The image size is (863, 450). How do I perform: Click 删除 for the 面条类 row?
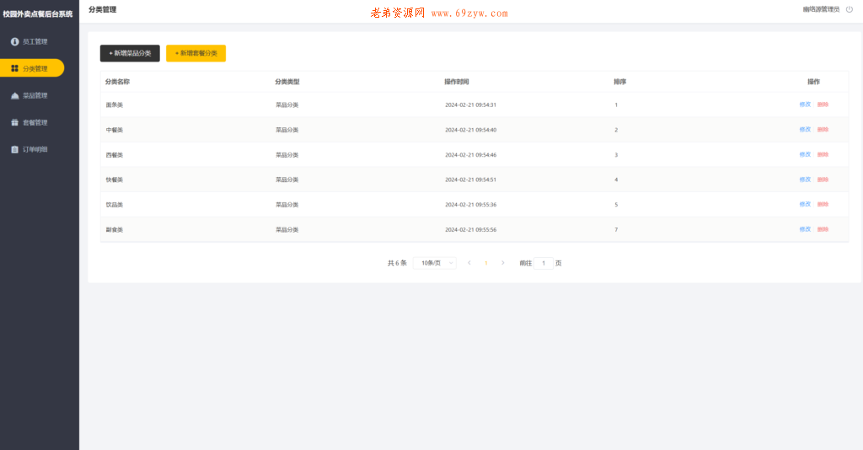tap(823, 104)
